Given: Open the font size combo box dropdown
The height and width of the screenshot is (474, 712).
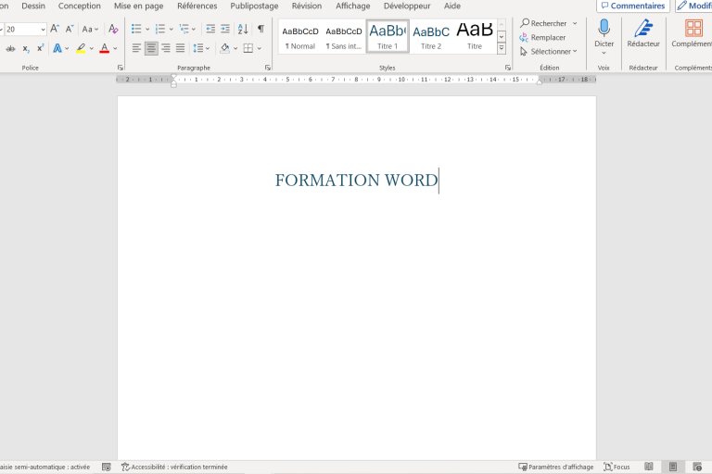Looking at the screenshot, I should 44,29.
